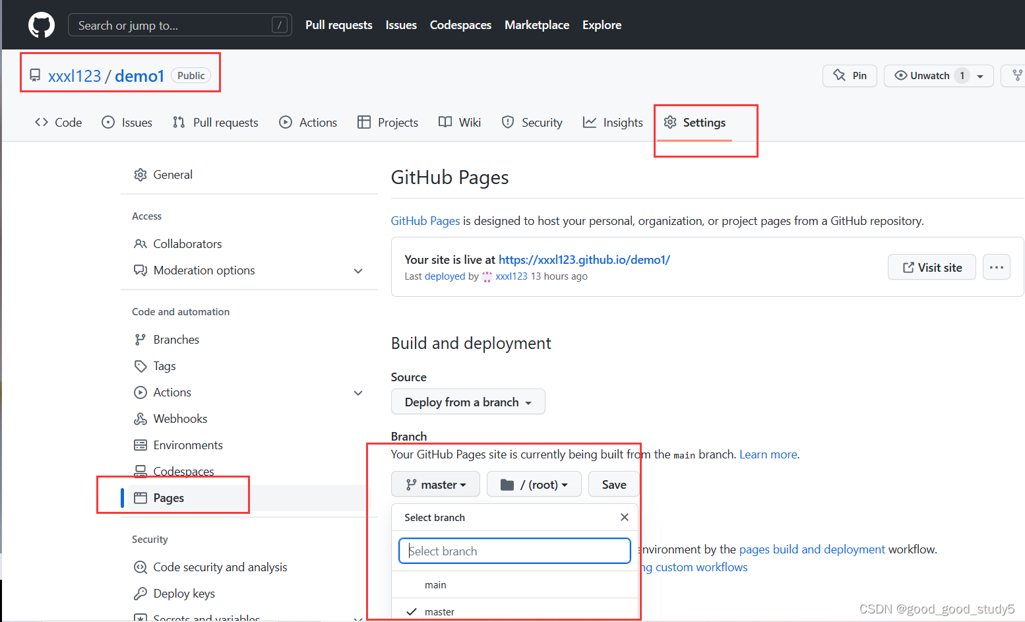Open Explore in top navigation

tap(602, 25)
